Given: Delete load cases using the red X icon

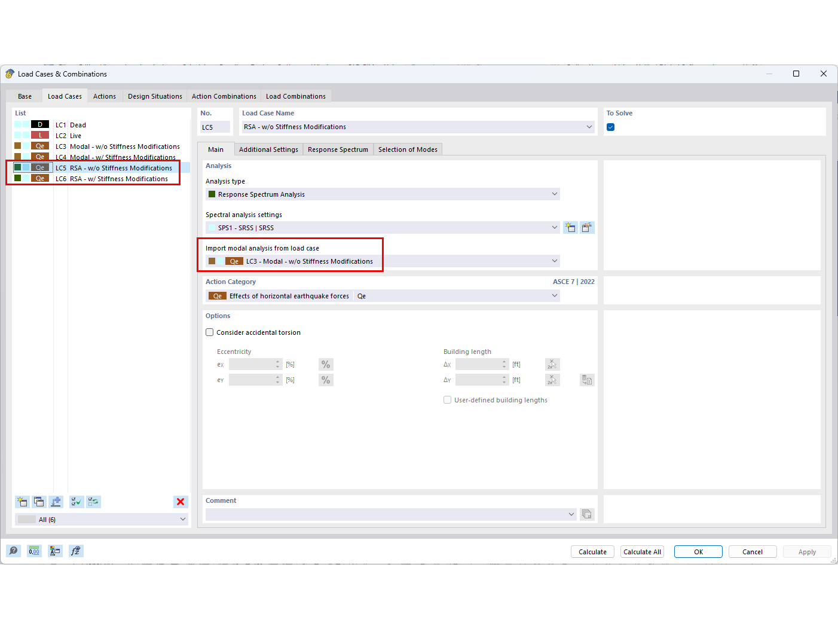Looking at the screenshot, I should (181, 502).
